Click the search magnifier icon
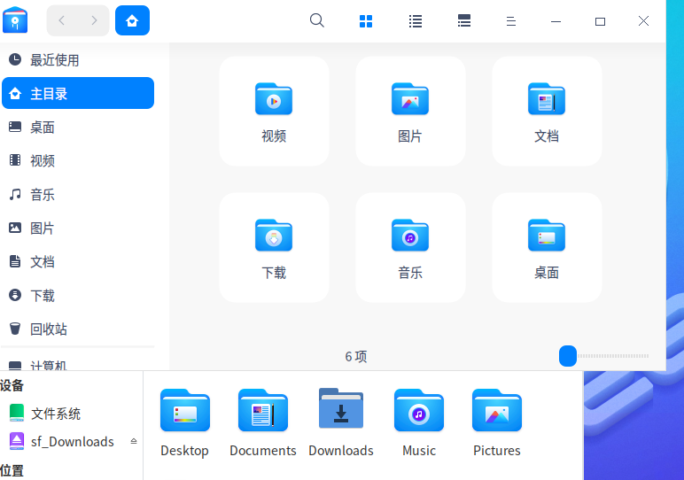 317,21
